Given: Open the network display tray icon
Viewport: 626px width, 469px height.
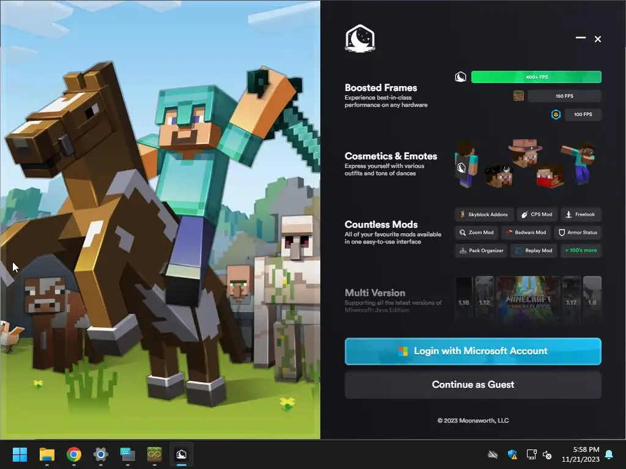Looking at the screenshot, I should tap(531, 454).
